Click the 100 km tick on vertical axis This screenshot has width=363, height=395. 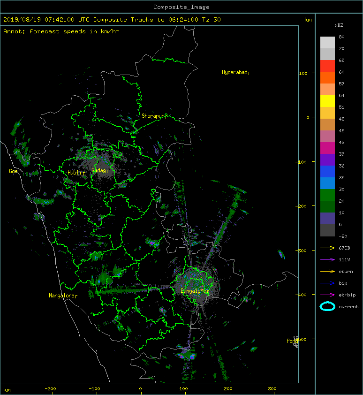[303, 73]
